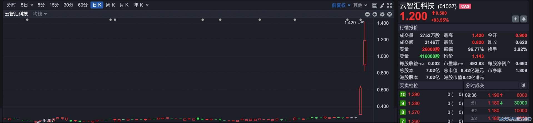Click the 成交额 3146万 value
This screenshot has height=123, width=533.
(432, 42)
